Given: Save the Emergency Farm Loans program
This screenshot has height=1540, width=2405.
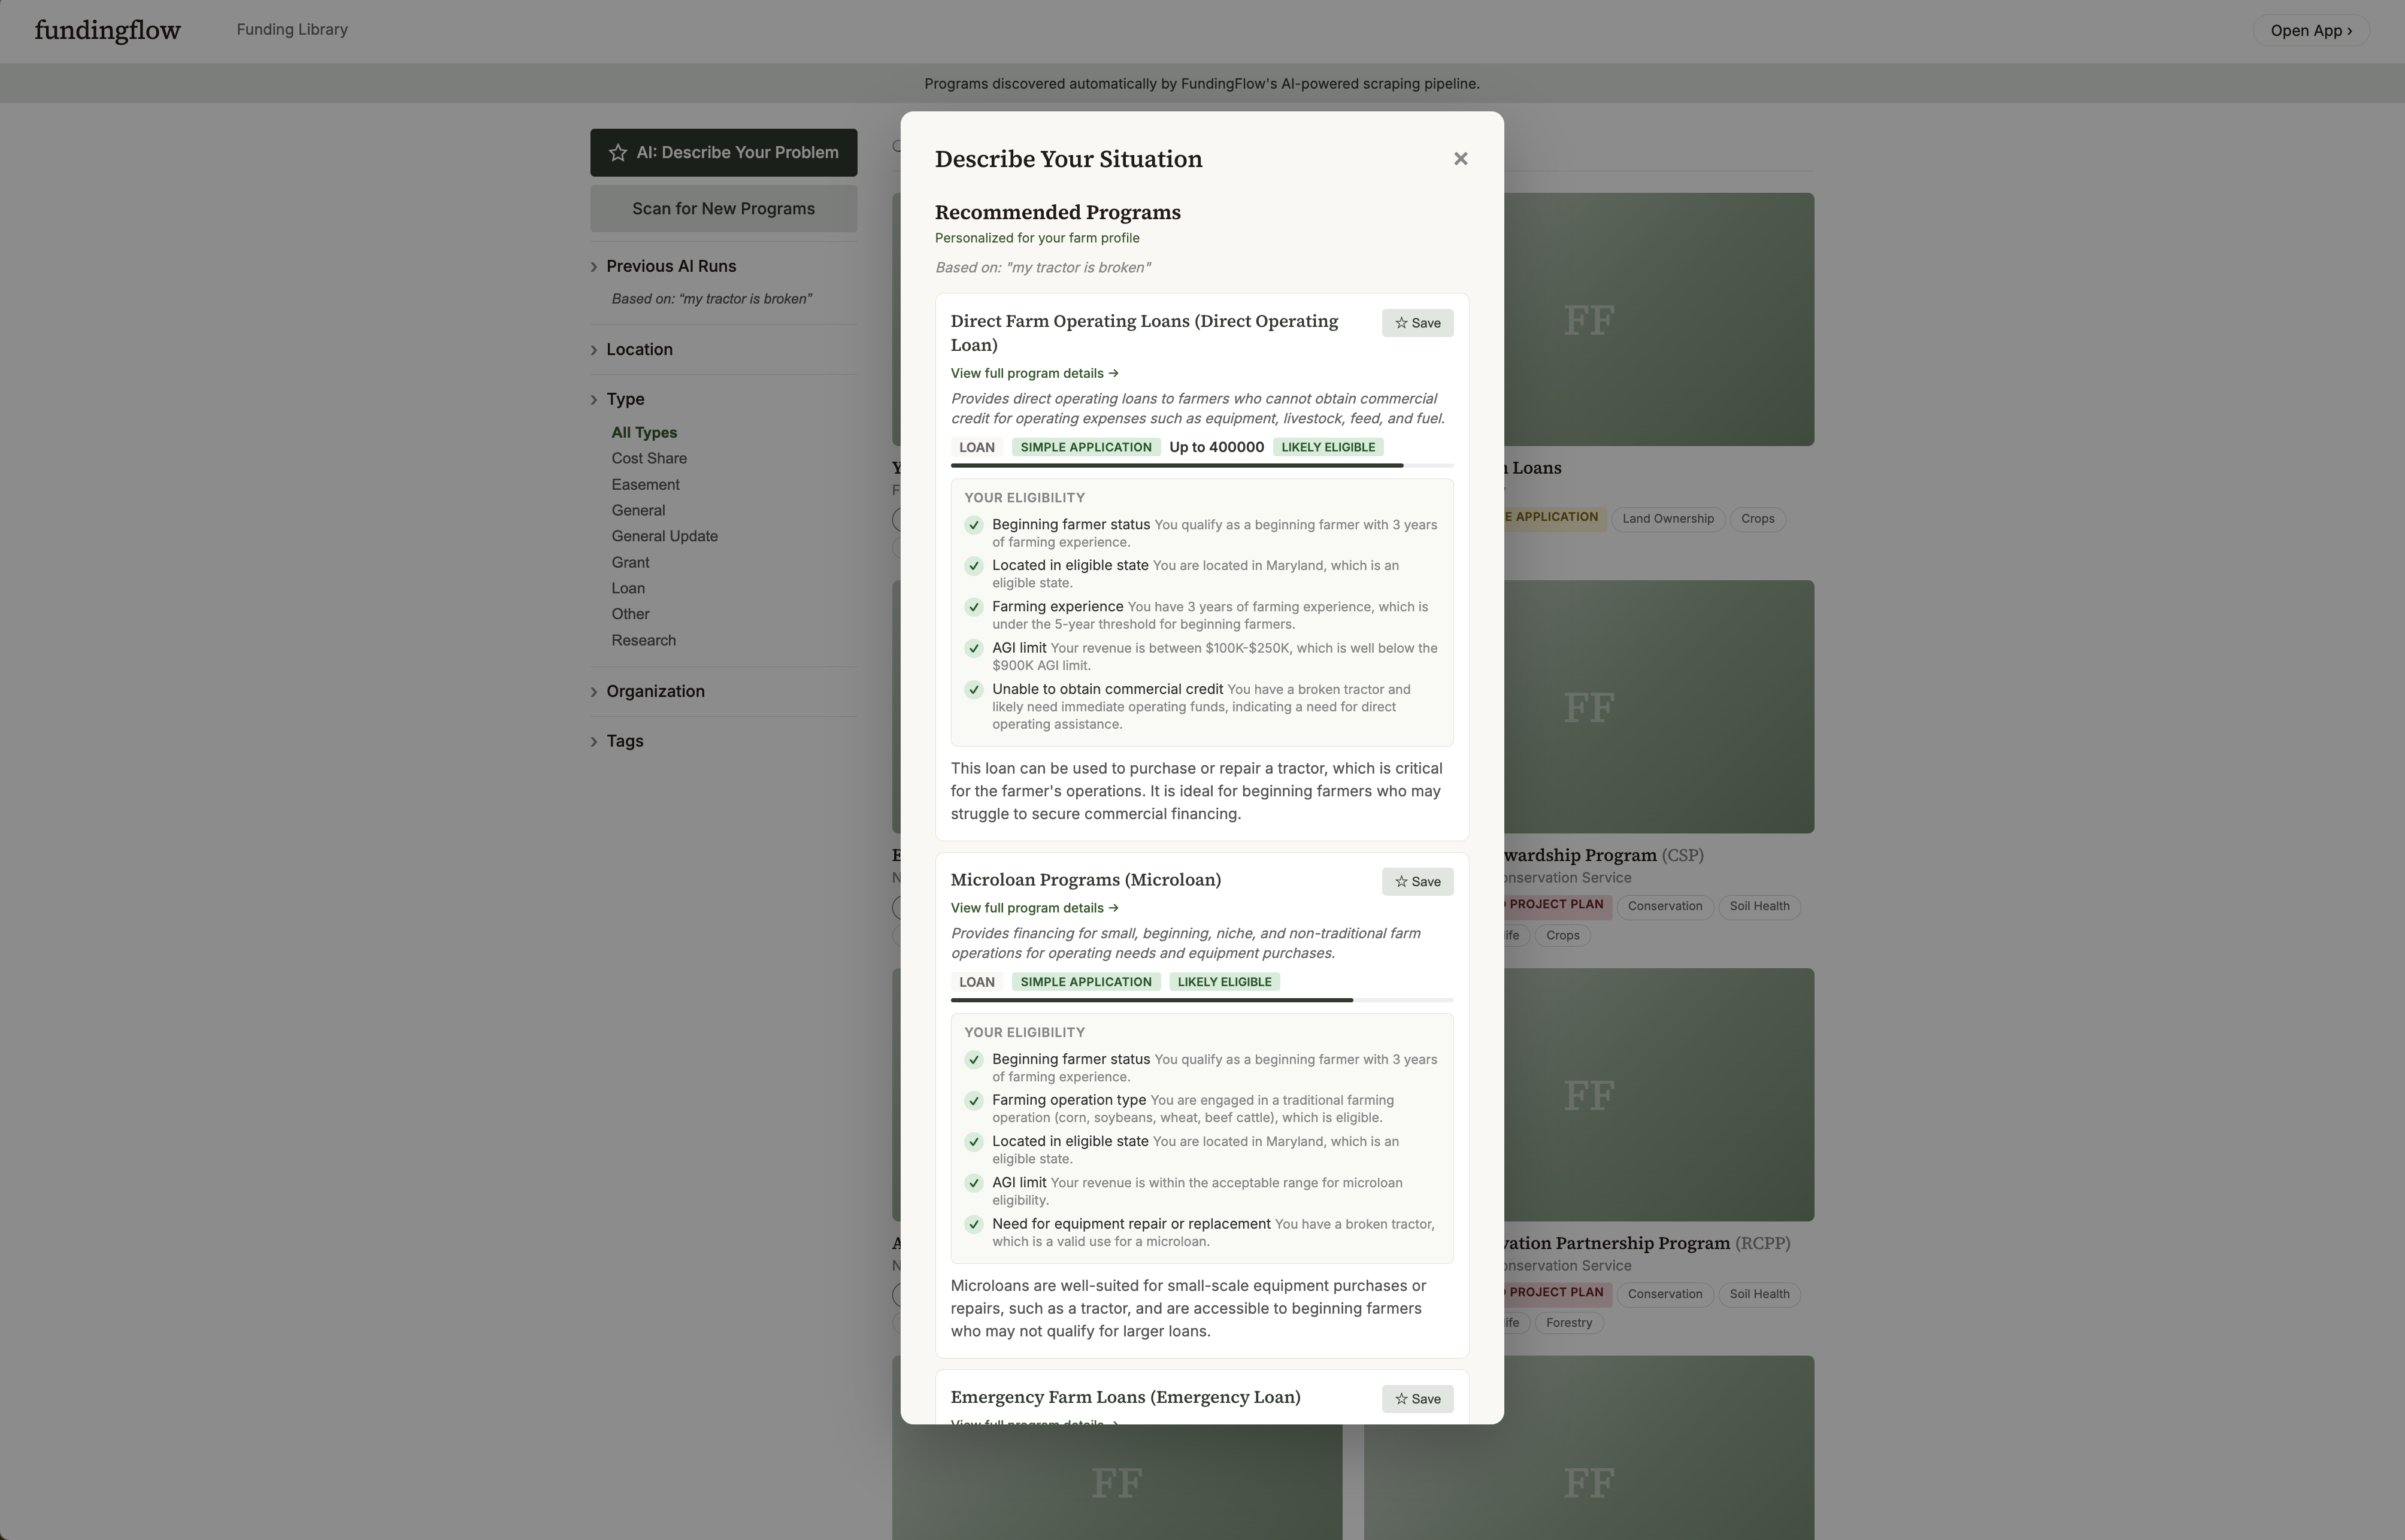Looking at the screenshot, I should 1417,1398.
